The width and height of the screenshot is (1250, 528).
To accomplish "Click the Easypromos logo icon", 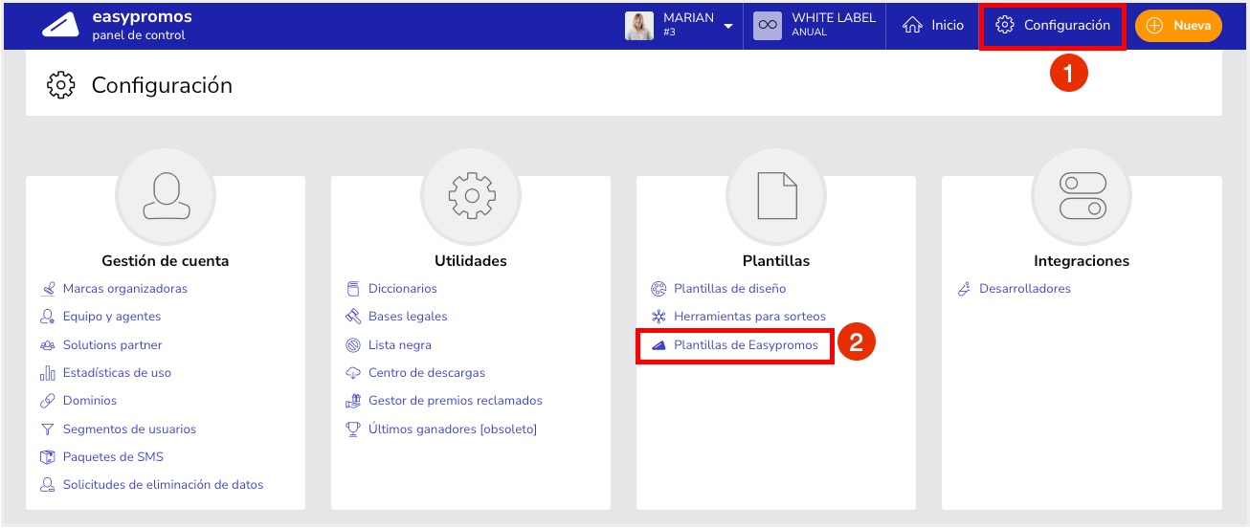I will tap(60, 26).
